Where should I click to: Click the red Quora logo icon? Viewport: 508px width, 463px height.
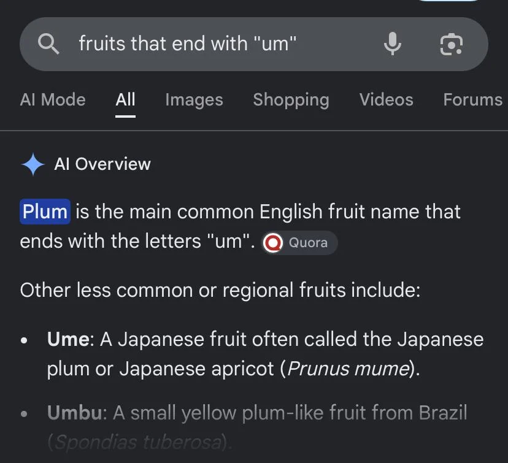point(273,242)
